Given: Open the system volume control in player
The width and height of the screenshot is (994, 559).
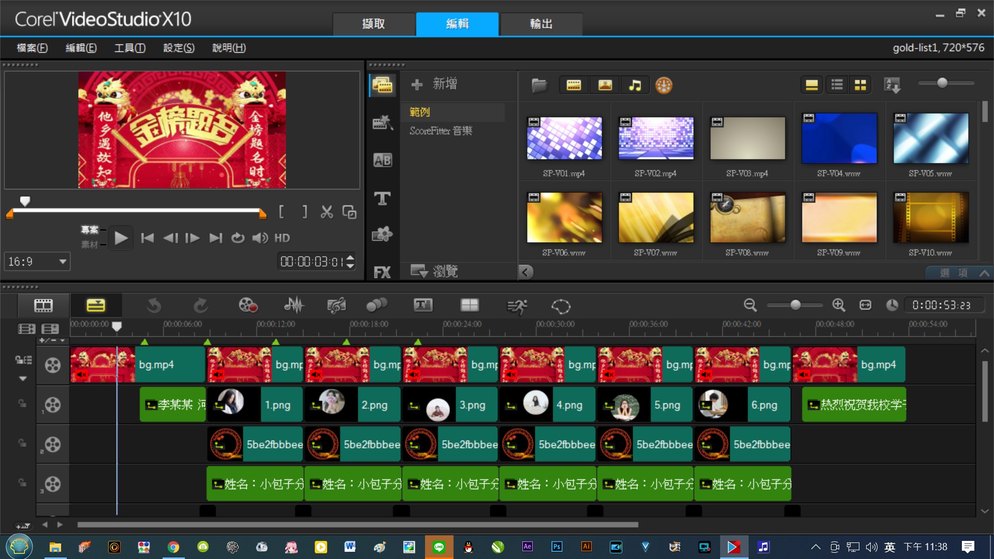Looking at the screenshot, I should point(260,238).
